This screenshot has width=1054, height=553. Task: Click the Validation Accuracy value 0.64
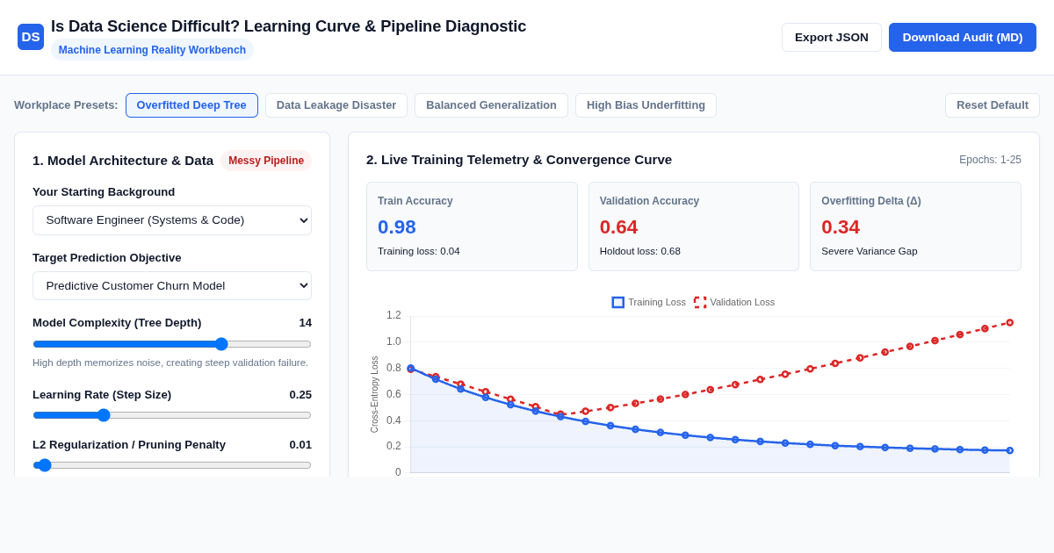click(618, 227)
